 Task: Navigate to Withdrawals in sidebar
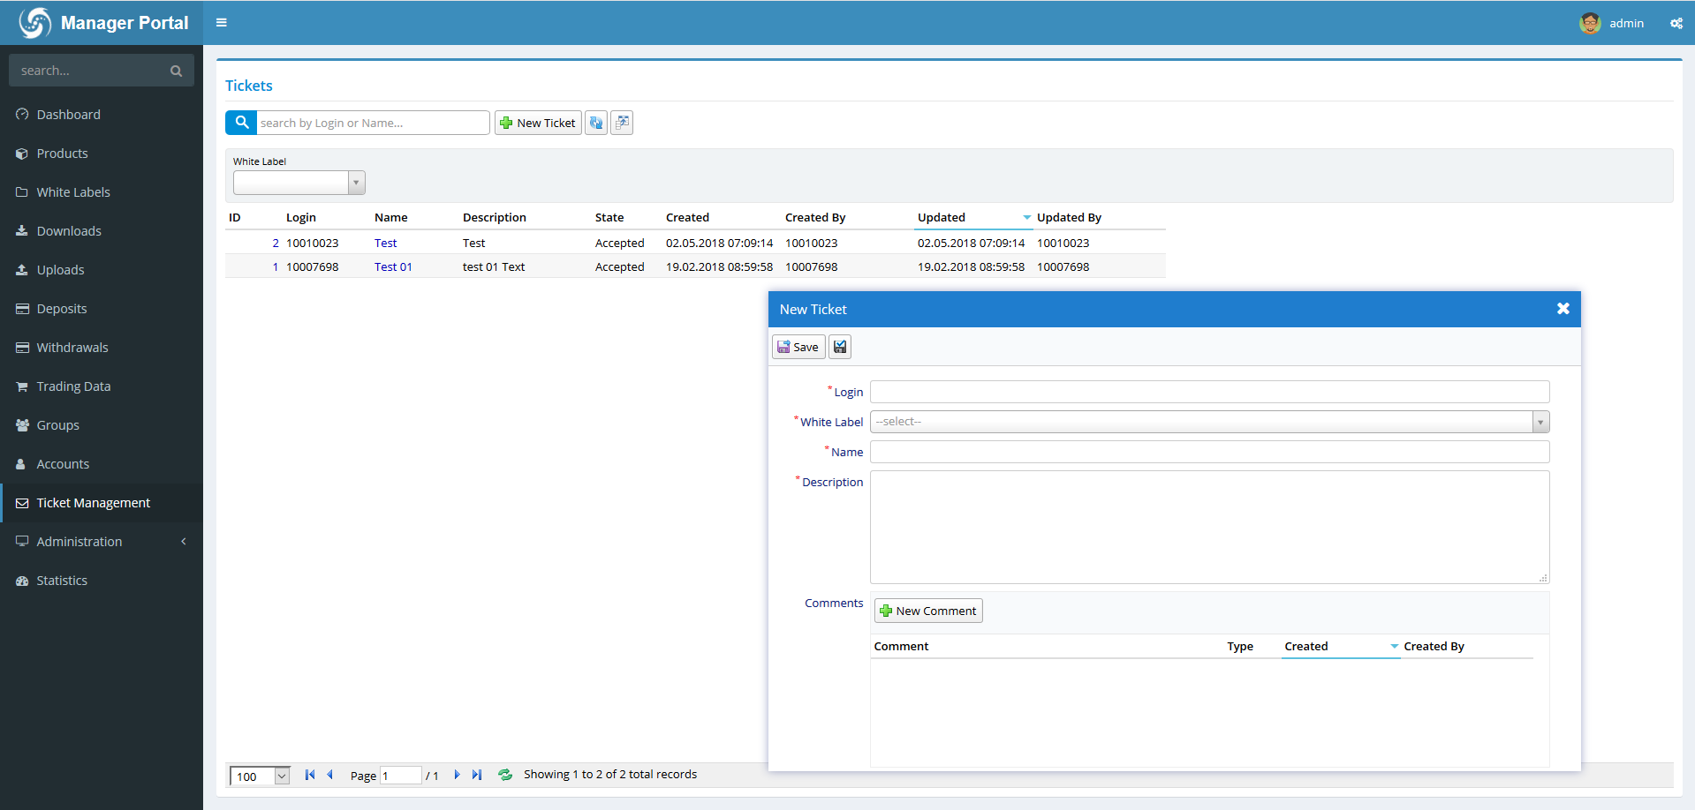[x=72, y=348]
